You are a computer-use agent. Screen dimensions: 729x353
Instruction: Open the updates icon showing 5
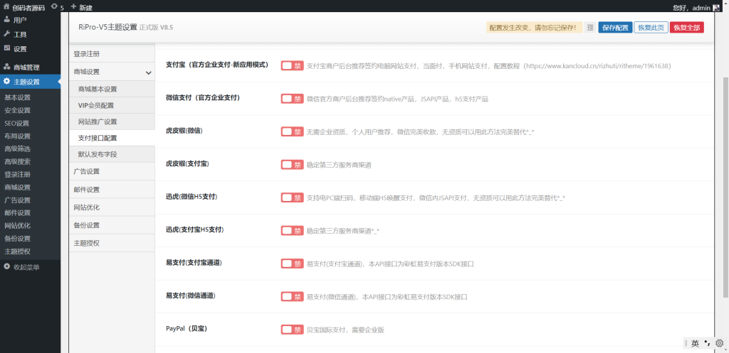54,7
